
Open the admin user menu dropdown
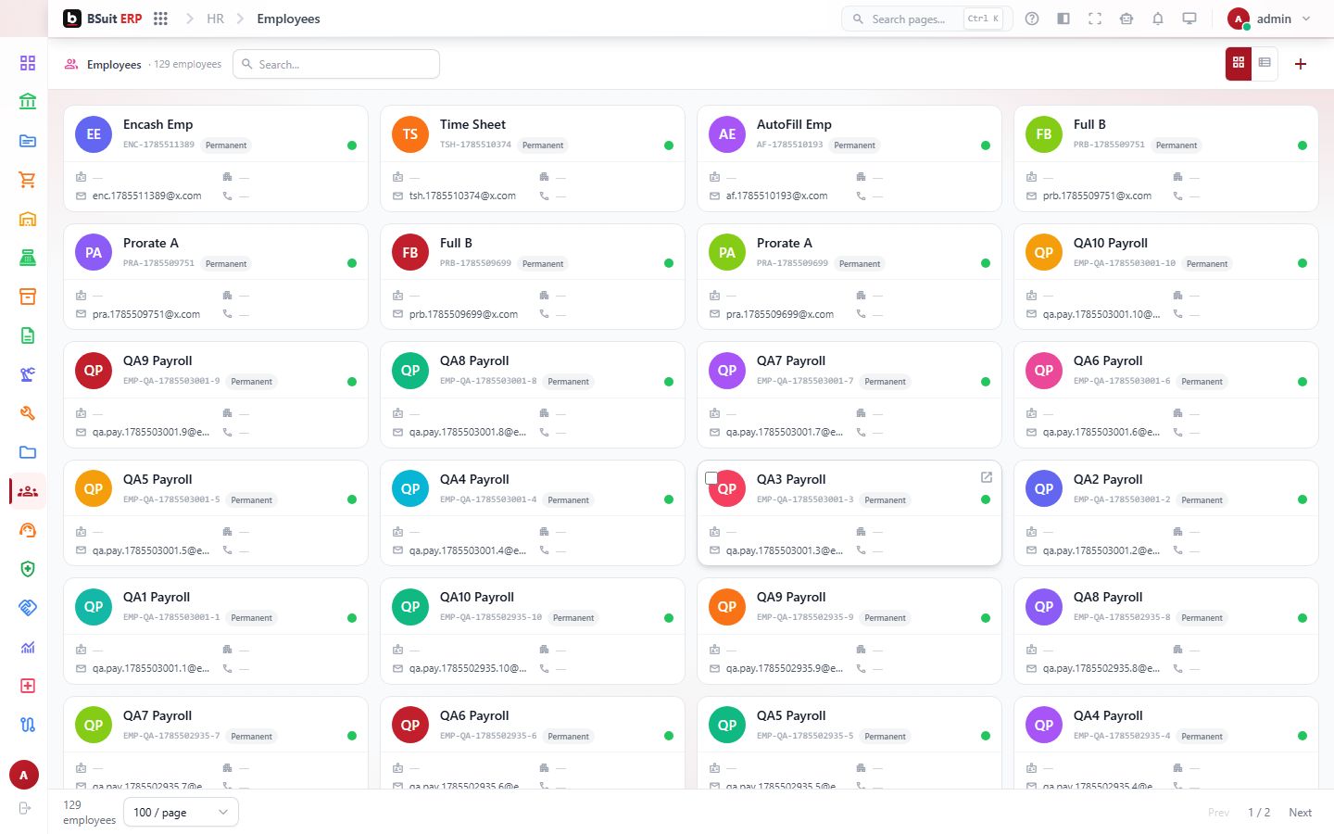[1270, 19]
